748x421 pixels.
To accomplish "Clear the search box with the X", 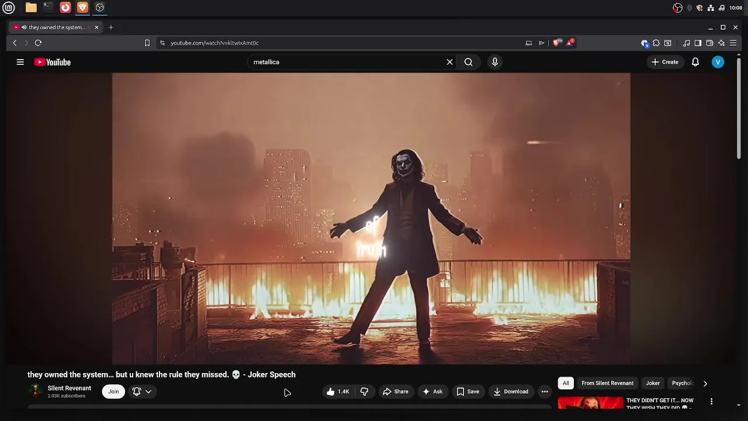I will [449, 62].
